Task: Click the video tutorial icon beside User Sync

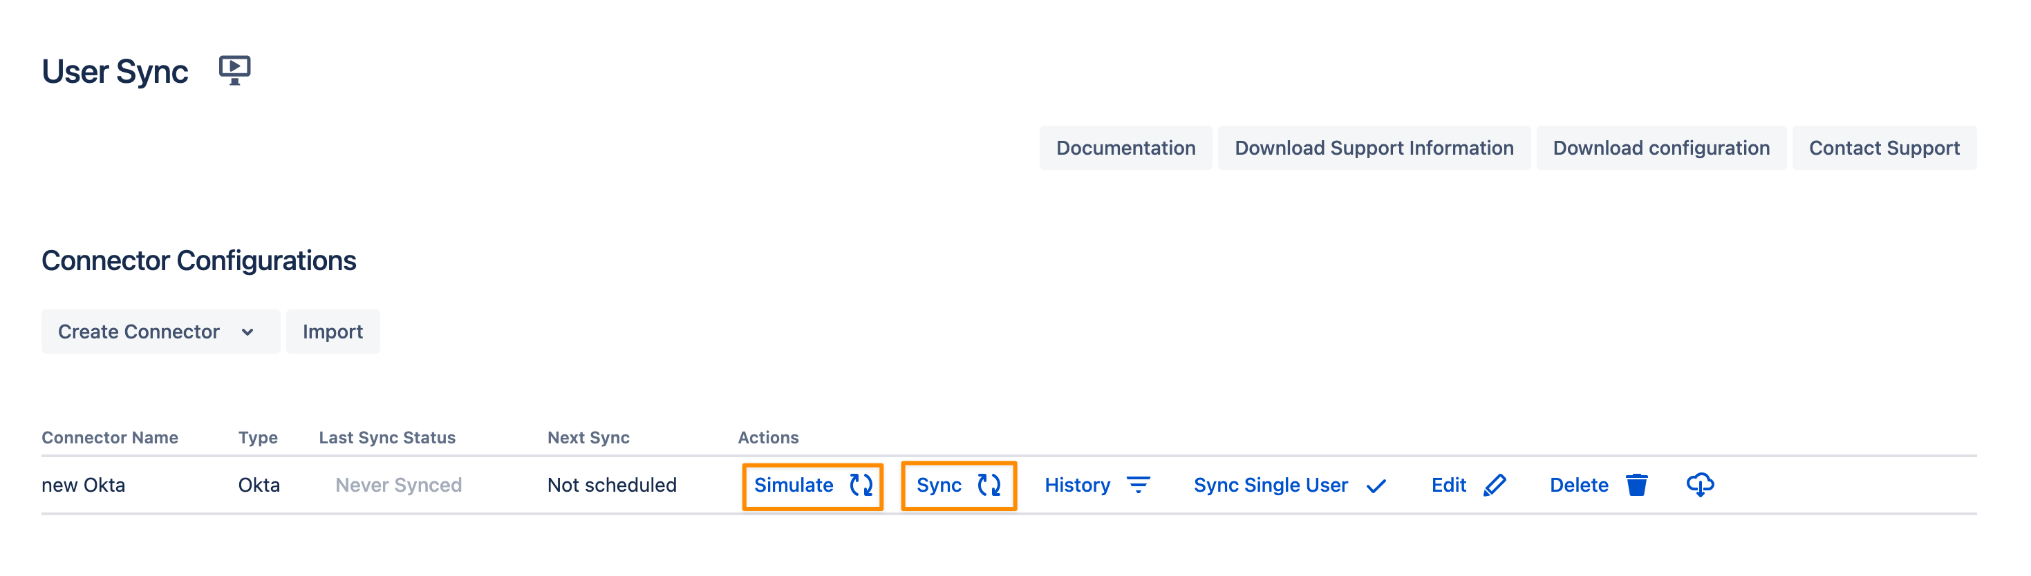Action: [x=234, y=70]
